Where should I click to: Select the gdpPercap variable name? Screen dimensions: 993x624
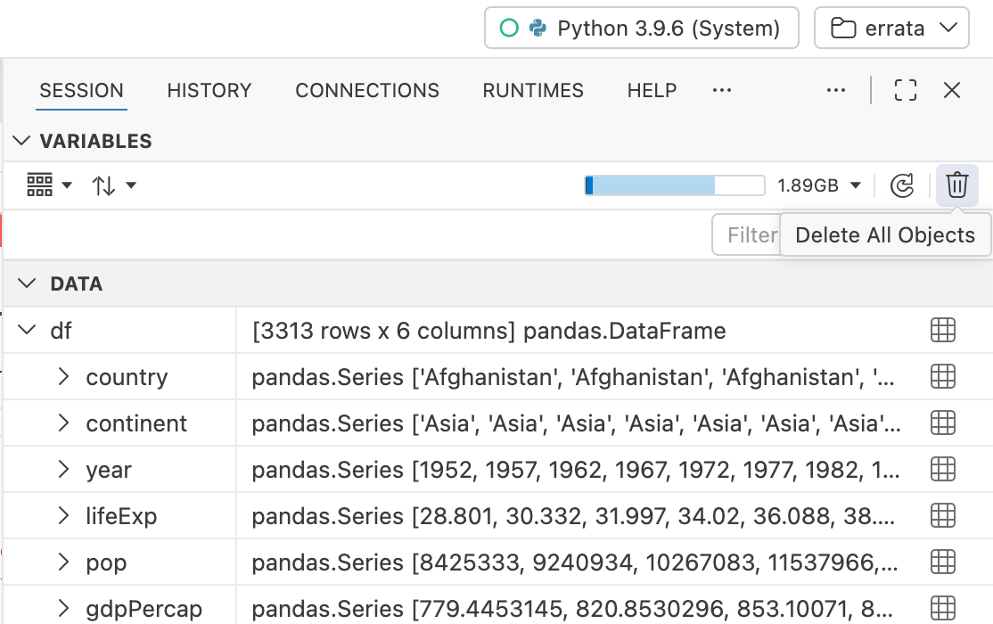(x=144, y=609)
